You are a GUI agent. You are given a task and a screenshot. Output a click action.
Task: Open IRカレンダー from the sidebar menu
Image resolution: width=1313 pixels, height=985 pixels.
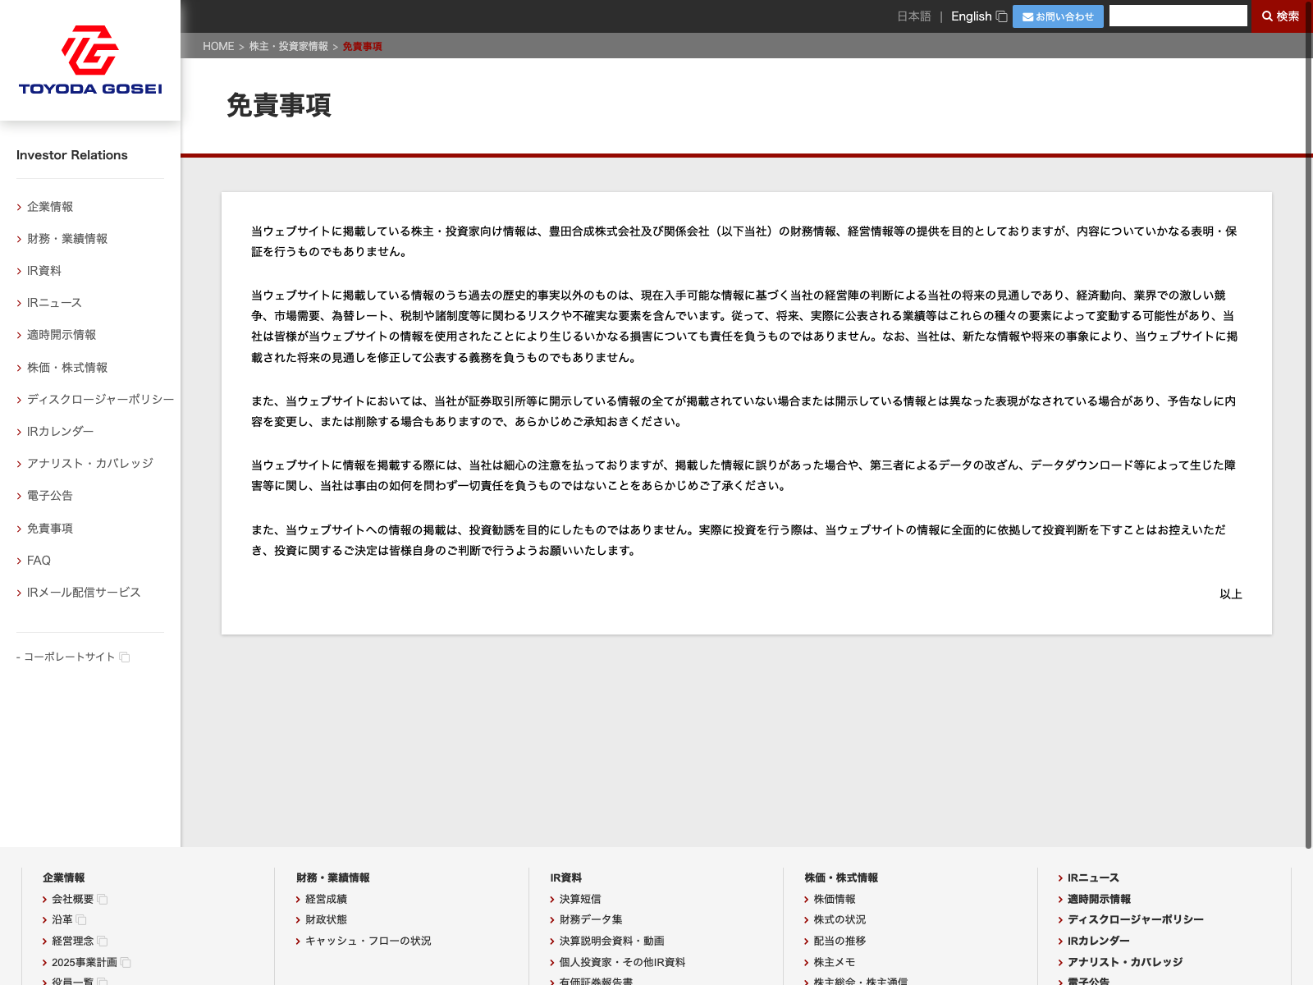[60, 432]
